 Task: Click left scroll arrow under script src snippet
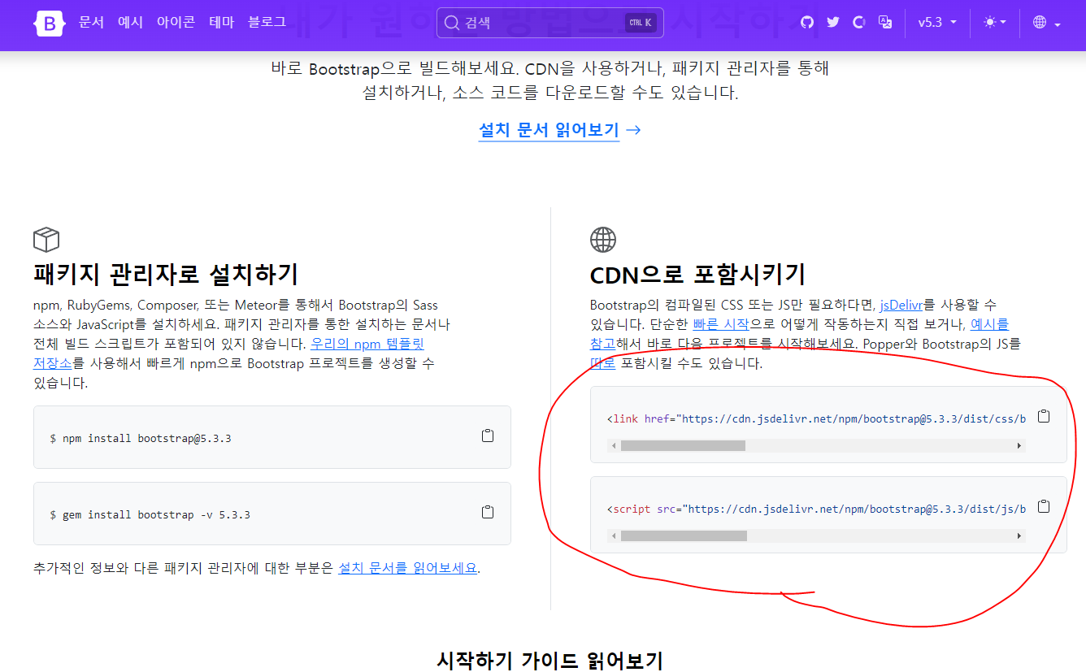[x=613, y=536]
